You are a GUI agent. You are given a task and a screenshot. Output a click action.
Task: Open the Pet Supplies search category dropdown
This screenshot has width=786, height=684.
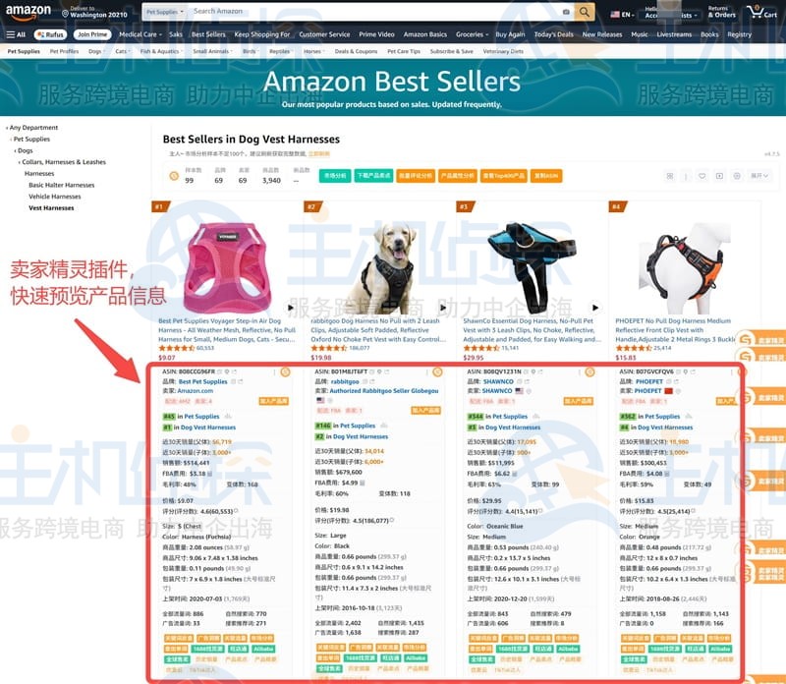coord(164,12)
